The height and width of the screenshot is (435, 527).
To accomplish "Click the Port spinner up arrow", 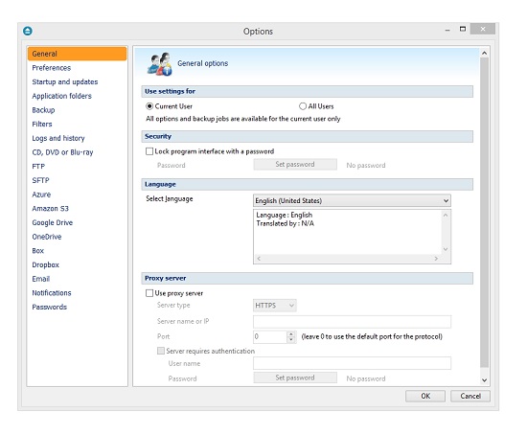I will point(291,333).
